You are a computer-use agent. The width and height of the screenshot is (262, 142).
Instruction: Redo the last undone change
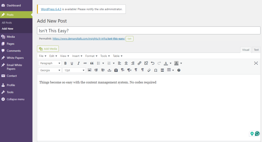tap(159, 63)
